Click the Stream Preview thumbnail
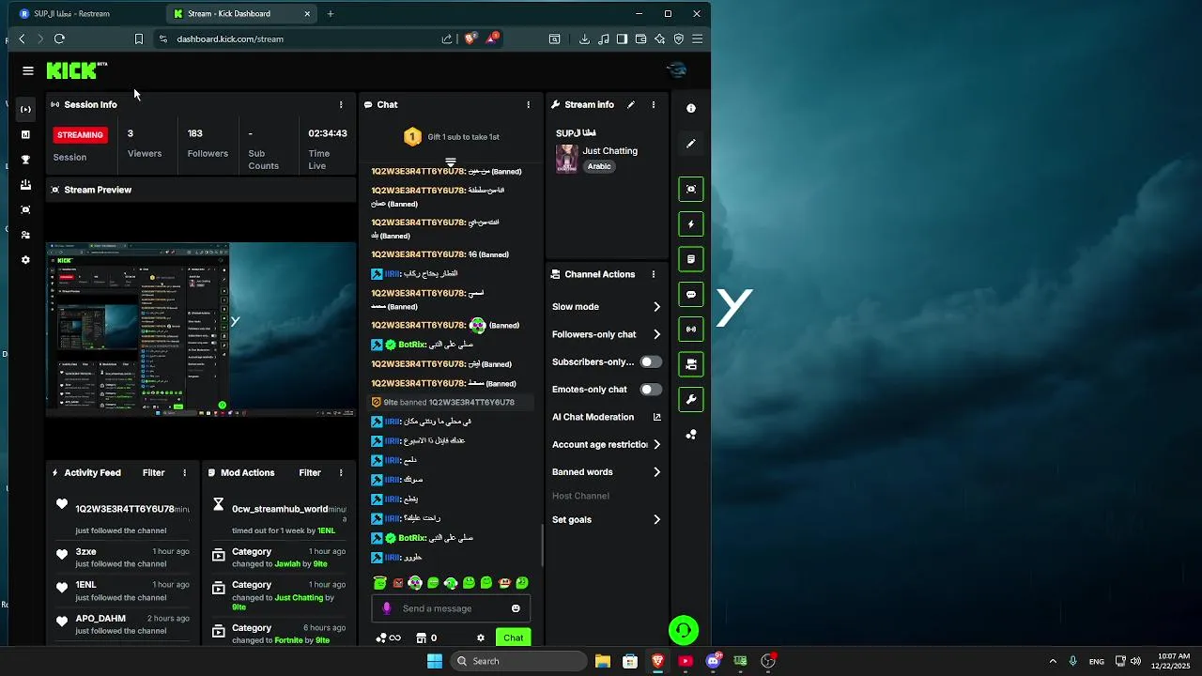1202x676 pixels. pos(202,329)
